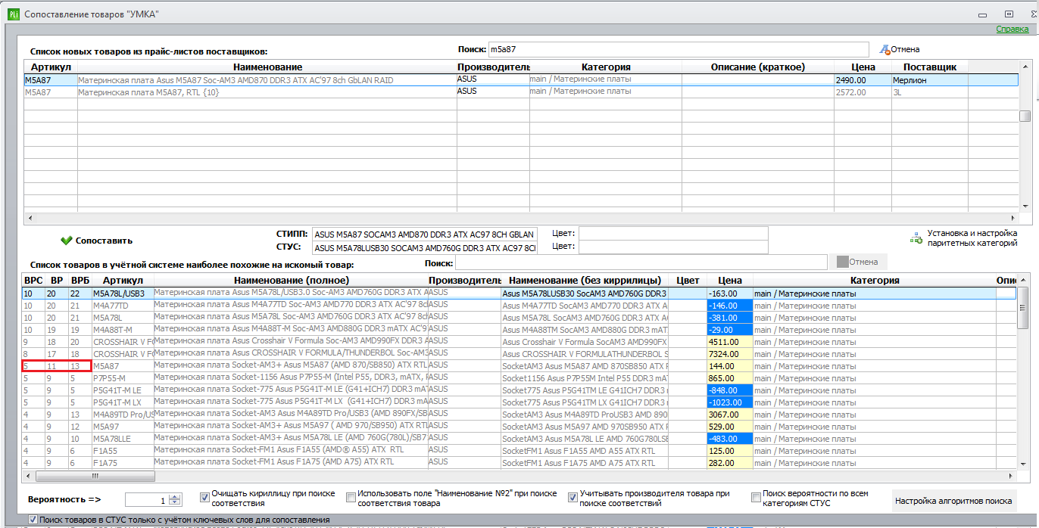1039x528 pixels.
Task: Decrease Вероятность value with down arrow
Action: point(175,502)
